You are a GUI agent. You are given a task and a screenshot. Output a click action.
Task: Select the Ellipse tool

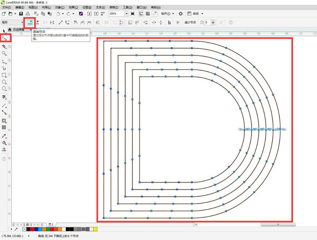(4, 82)
